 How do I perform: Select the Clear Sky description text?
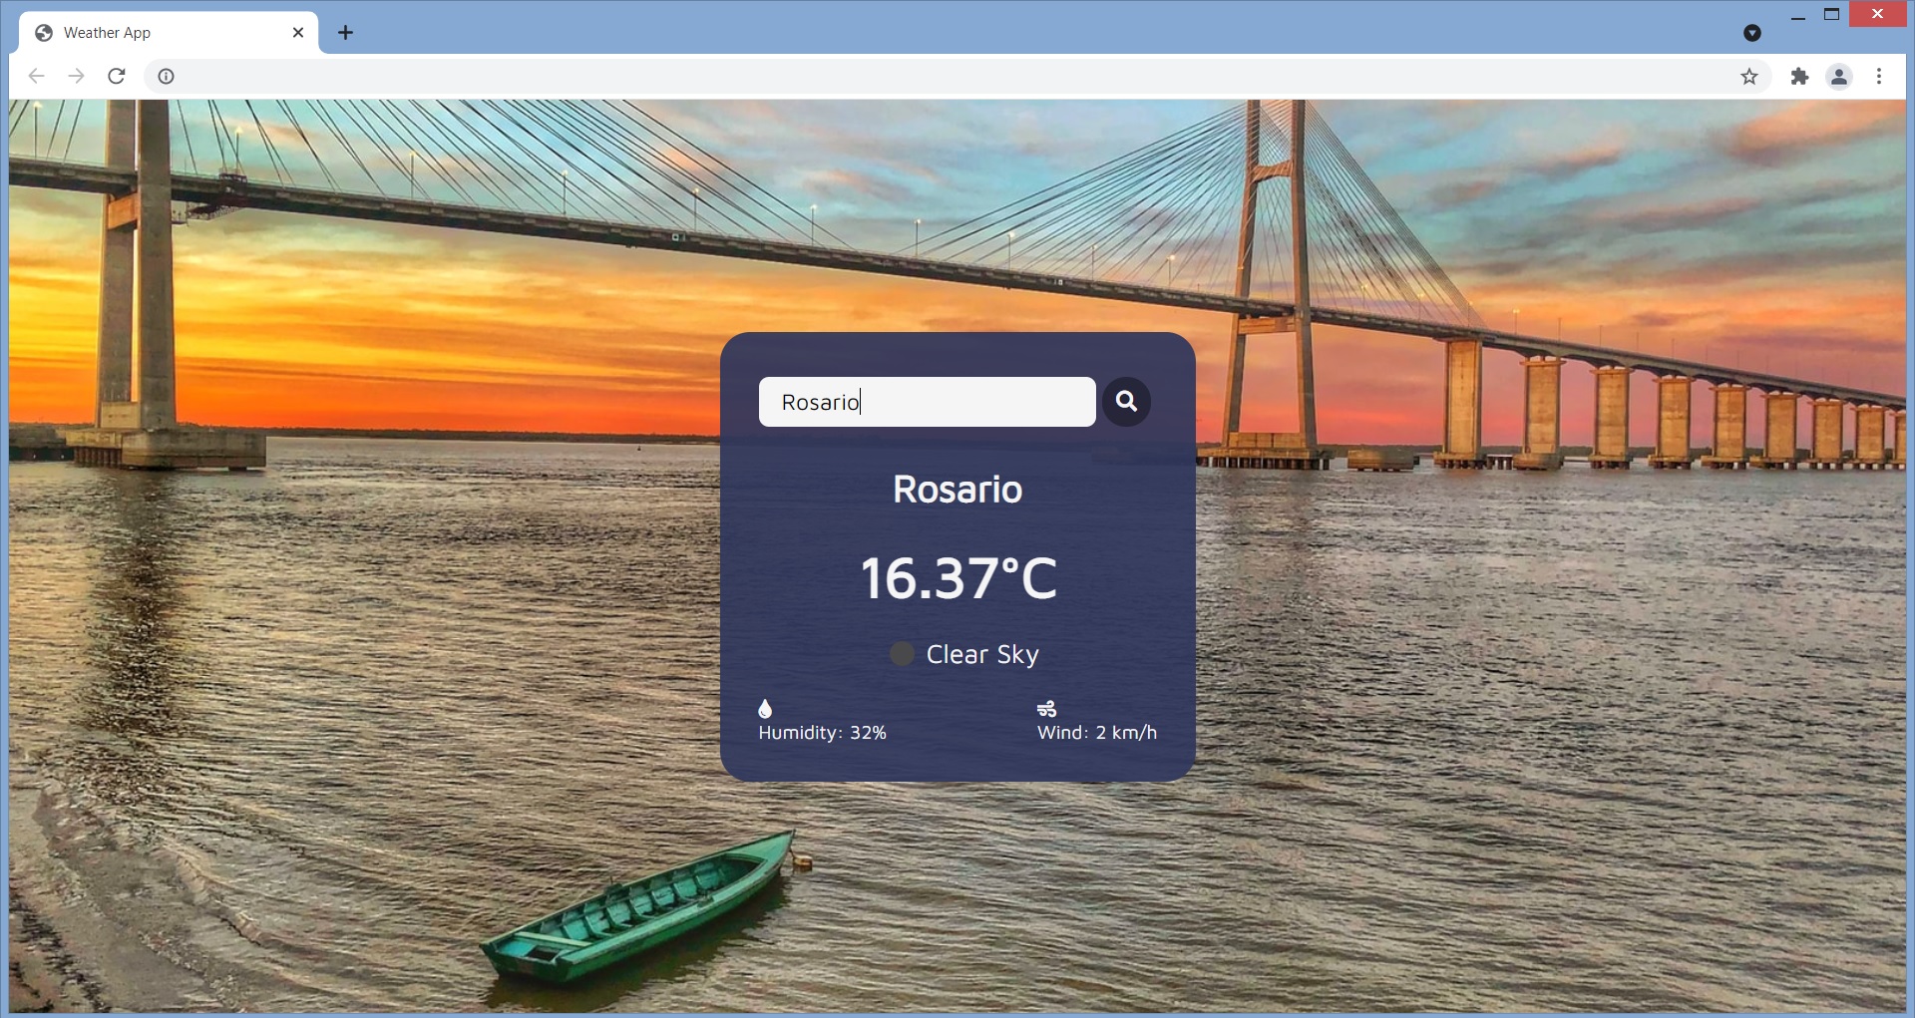(982, 655)
